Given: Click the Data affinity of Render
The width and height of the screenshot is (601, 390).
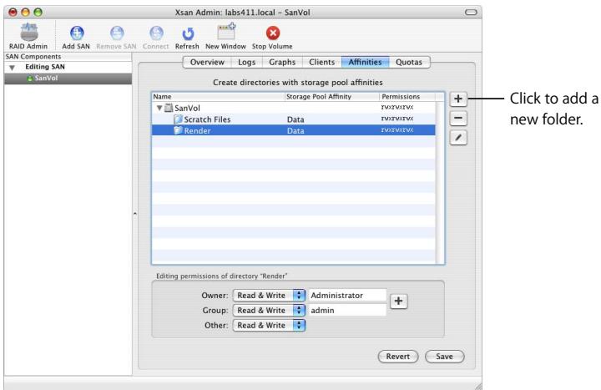Looking at the screenshot, I should [295, 131].
